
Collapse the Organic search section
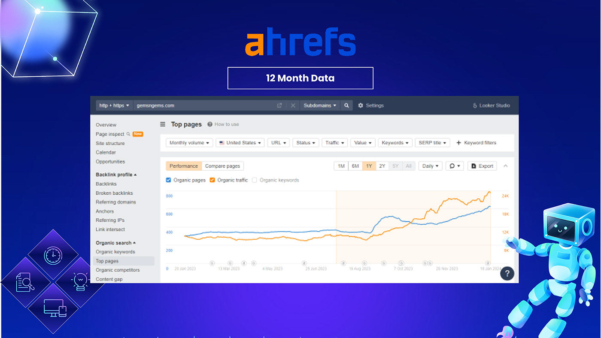tap(115, 243)
